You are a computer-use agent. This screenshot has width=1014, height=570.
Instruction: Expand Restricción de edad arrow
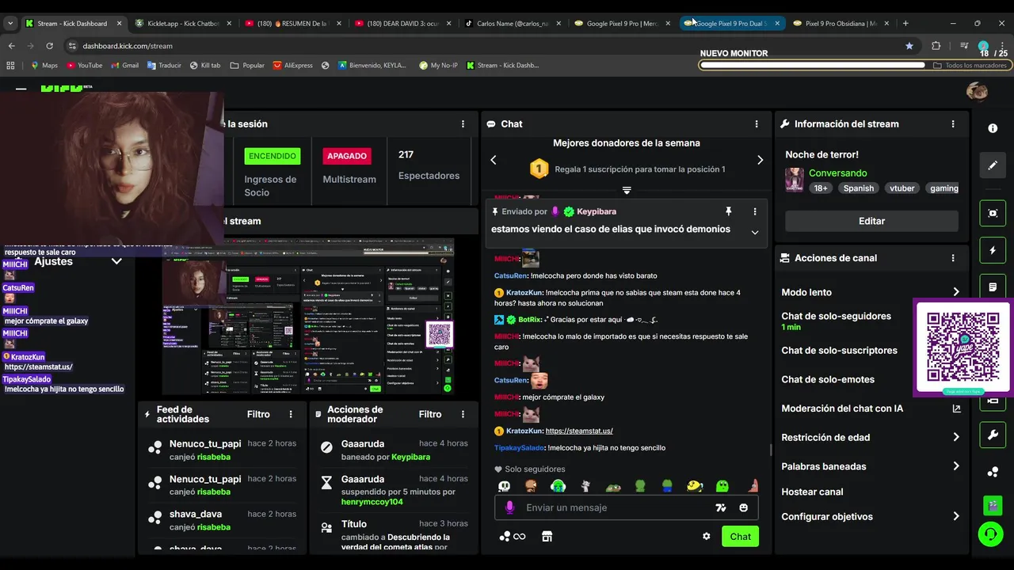click(956, 437)
